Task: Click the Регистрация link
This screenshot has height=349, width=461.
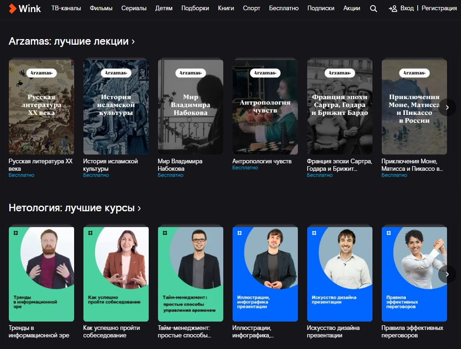Action: click(439, 8)
